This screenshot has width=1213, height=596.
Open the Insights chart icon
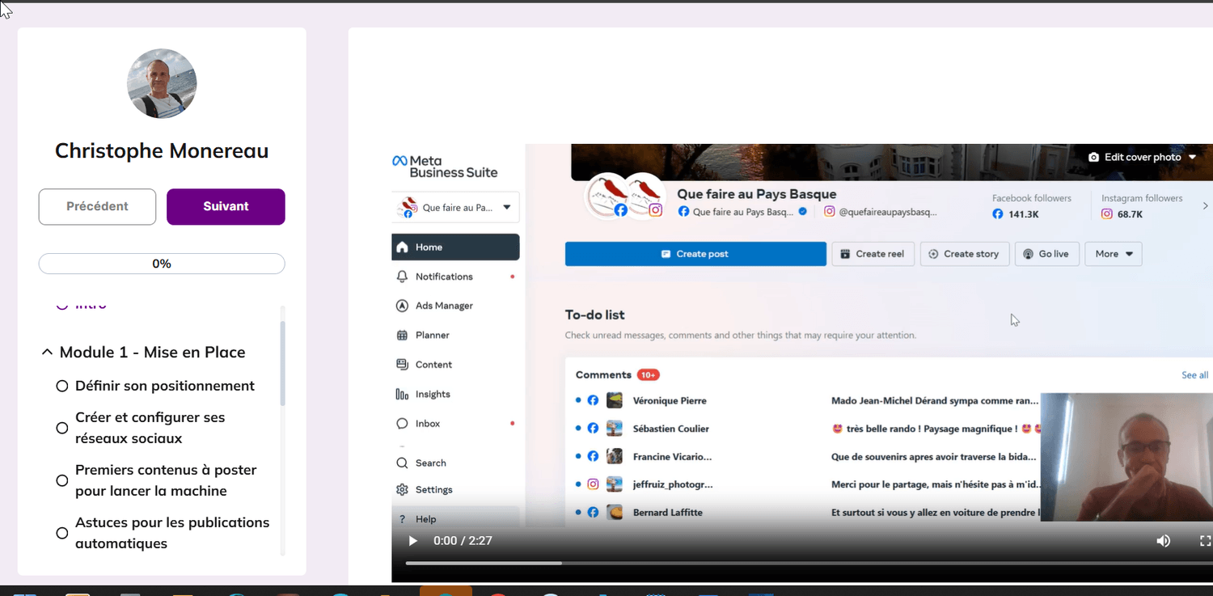click(402, 394)
